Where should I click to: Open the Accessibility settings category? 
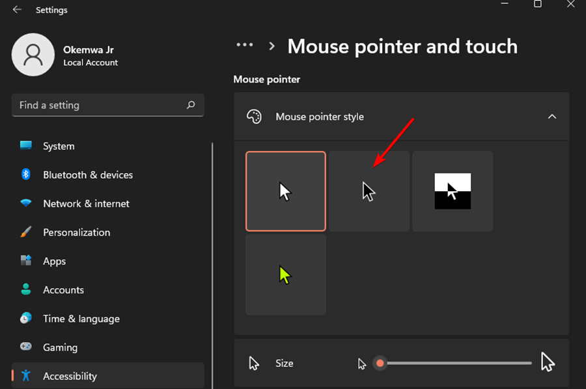coord(70,376)
